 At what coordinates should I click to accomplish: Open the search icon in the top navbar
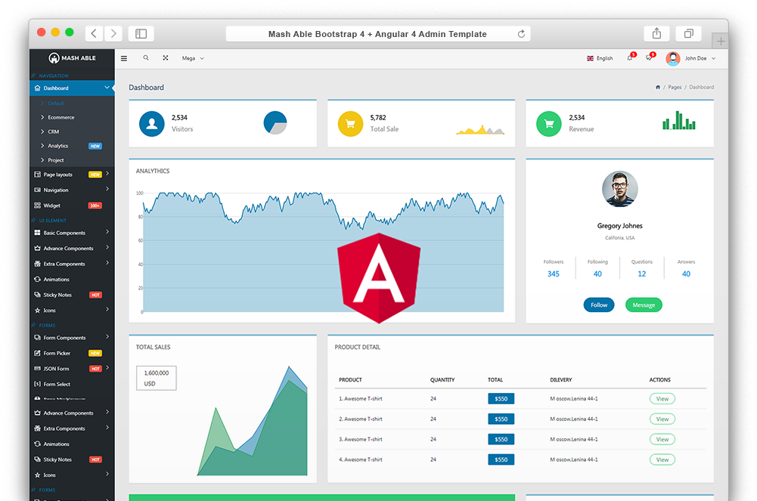click(145, 57)
